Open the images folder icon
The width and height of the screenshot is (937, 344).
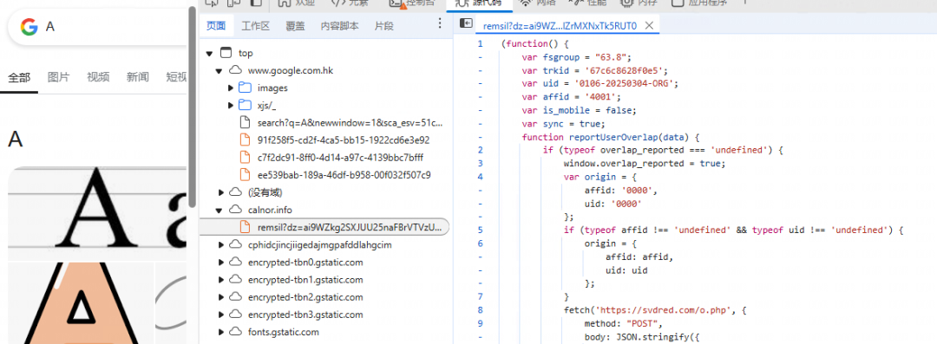tap(245, 88)
